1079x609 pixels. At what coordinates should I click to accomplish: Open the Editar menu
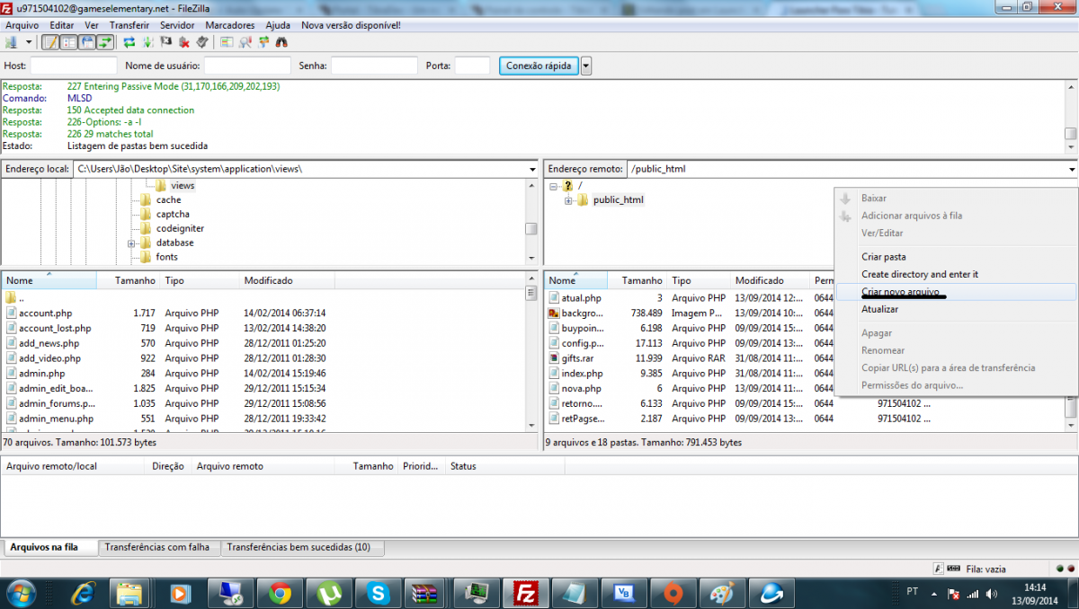pos(62,25)
